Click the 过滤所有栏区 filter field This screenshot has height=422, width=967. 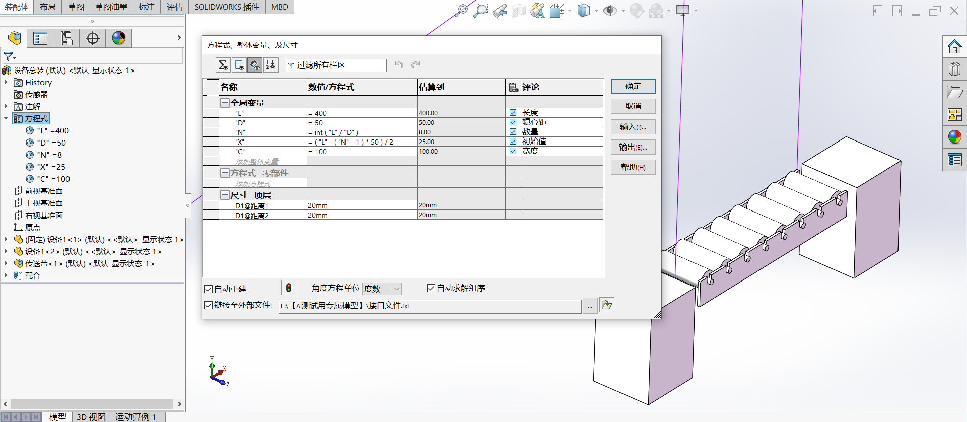click(x=336, y=65)
